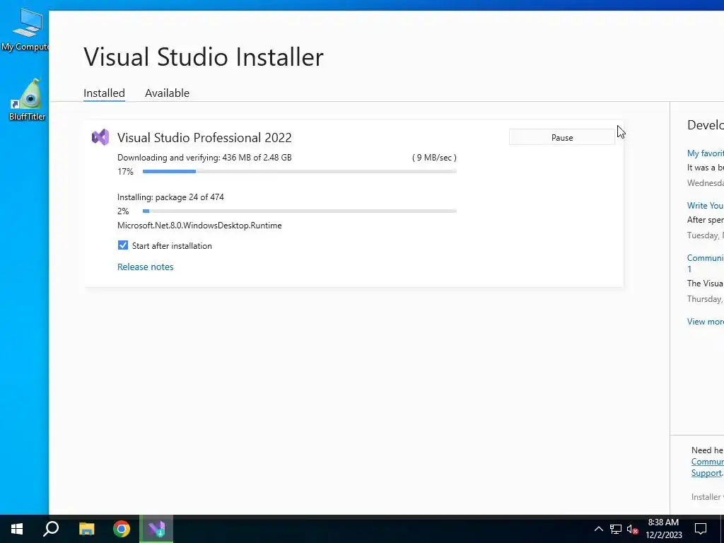Open the 'My favorit' news article link
The height and width of the screenshot is (543, 724).
pyautogui.click(x=705, y=153)
